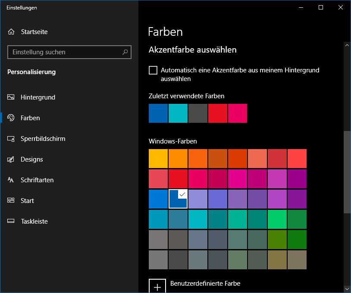Open the Taskleiste settings page
Viewport: 351px width, 293px height.
[x=34, y=221]
